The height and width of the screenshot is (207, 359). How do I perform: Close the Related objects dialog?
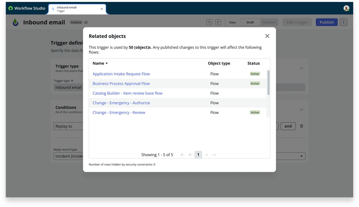click(x=267, y=36)
